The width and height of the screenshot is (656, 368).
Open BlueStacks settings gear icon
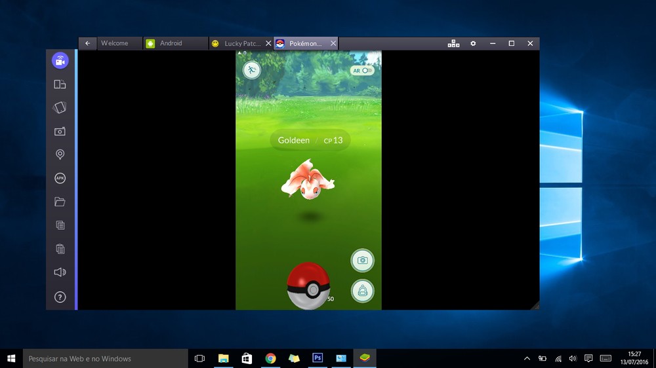point(473,43)
